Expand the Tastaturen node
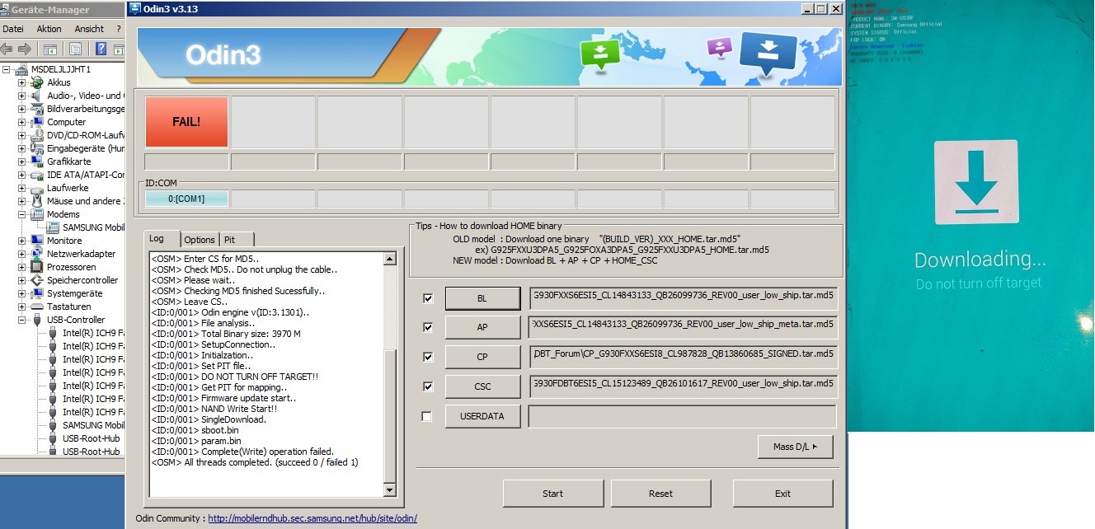The width and height of the screenshot is (1095, 529). (x=22, y=307)
